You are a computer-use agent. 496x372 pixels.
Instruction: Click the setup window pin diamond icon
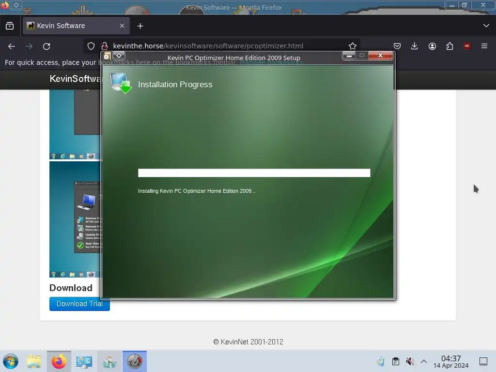click(x=119, y=56)
